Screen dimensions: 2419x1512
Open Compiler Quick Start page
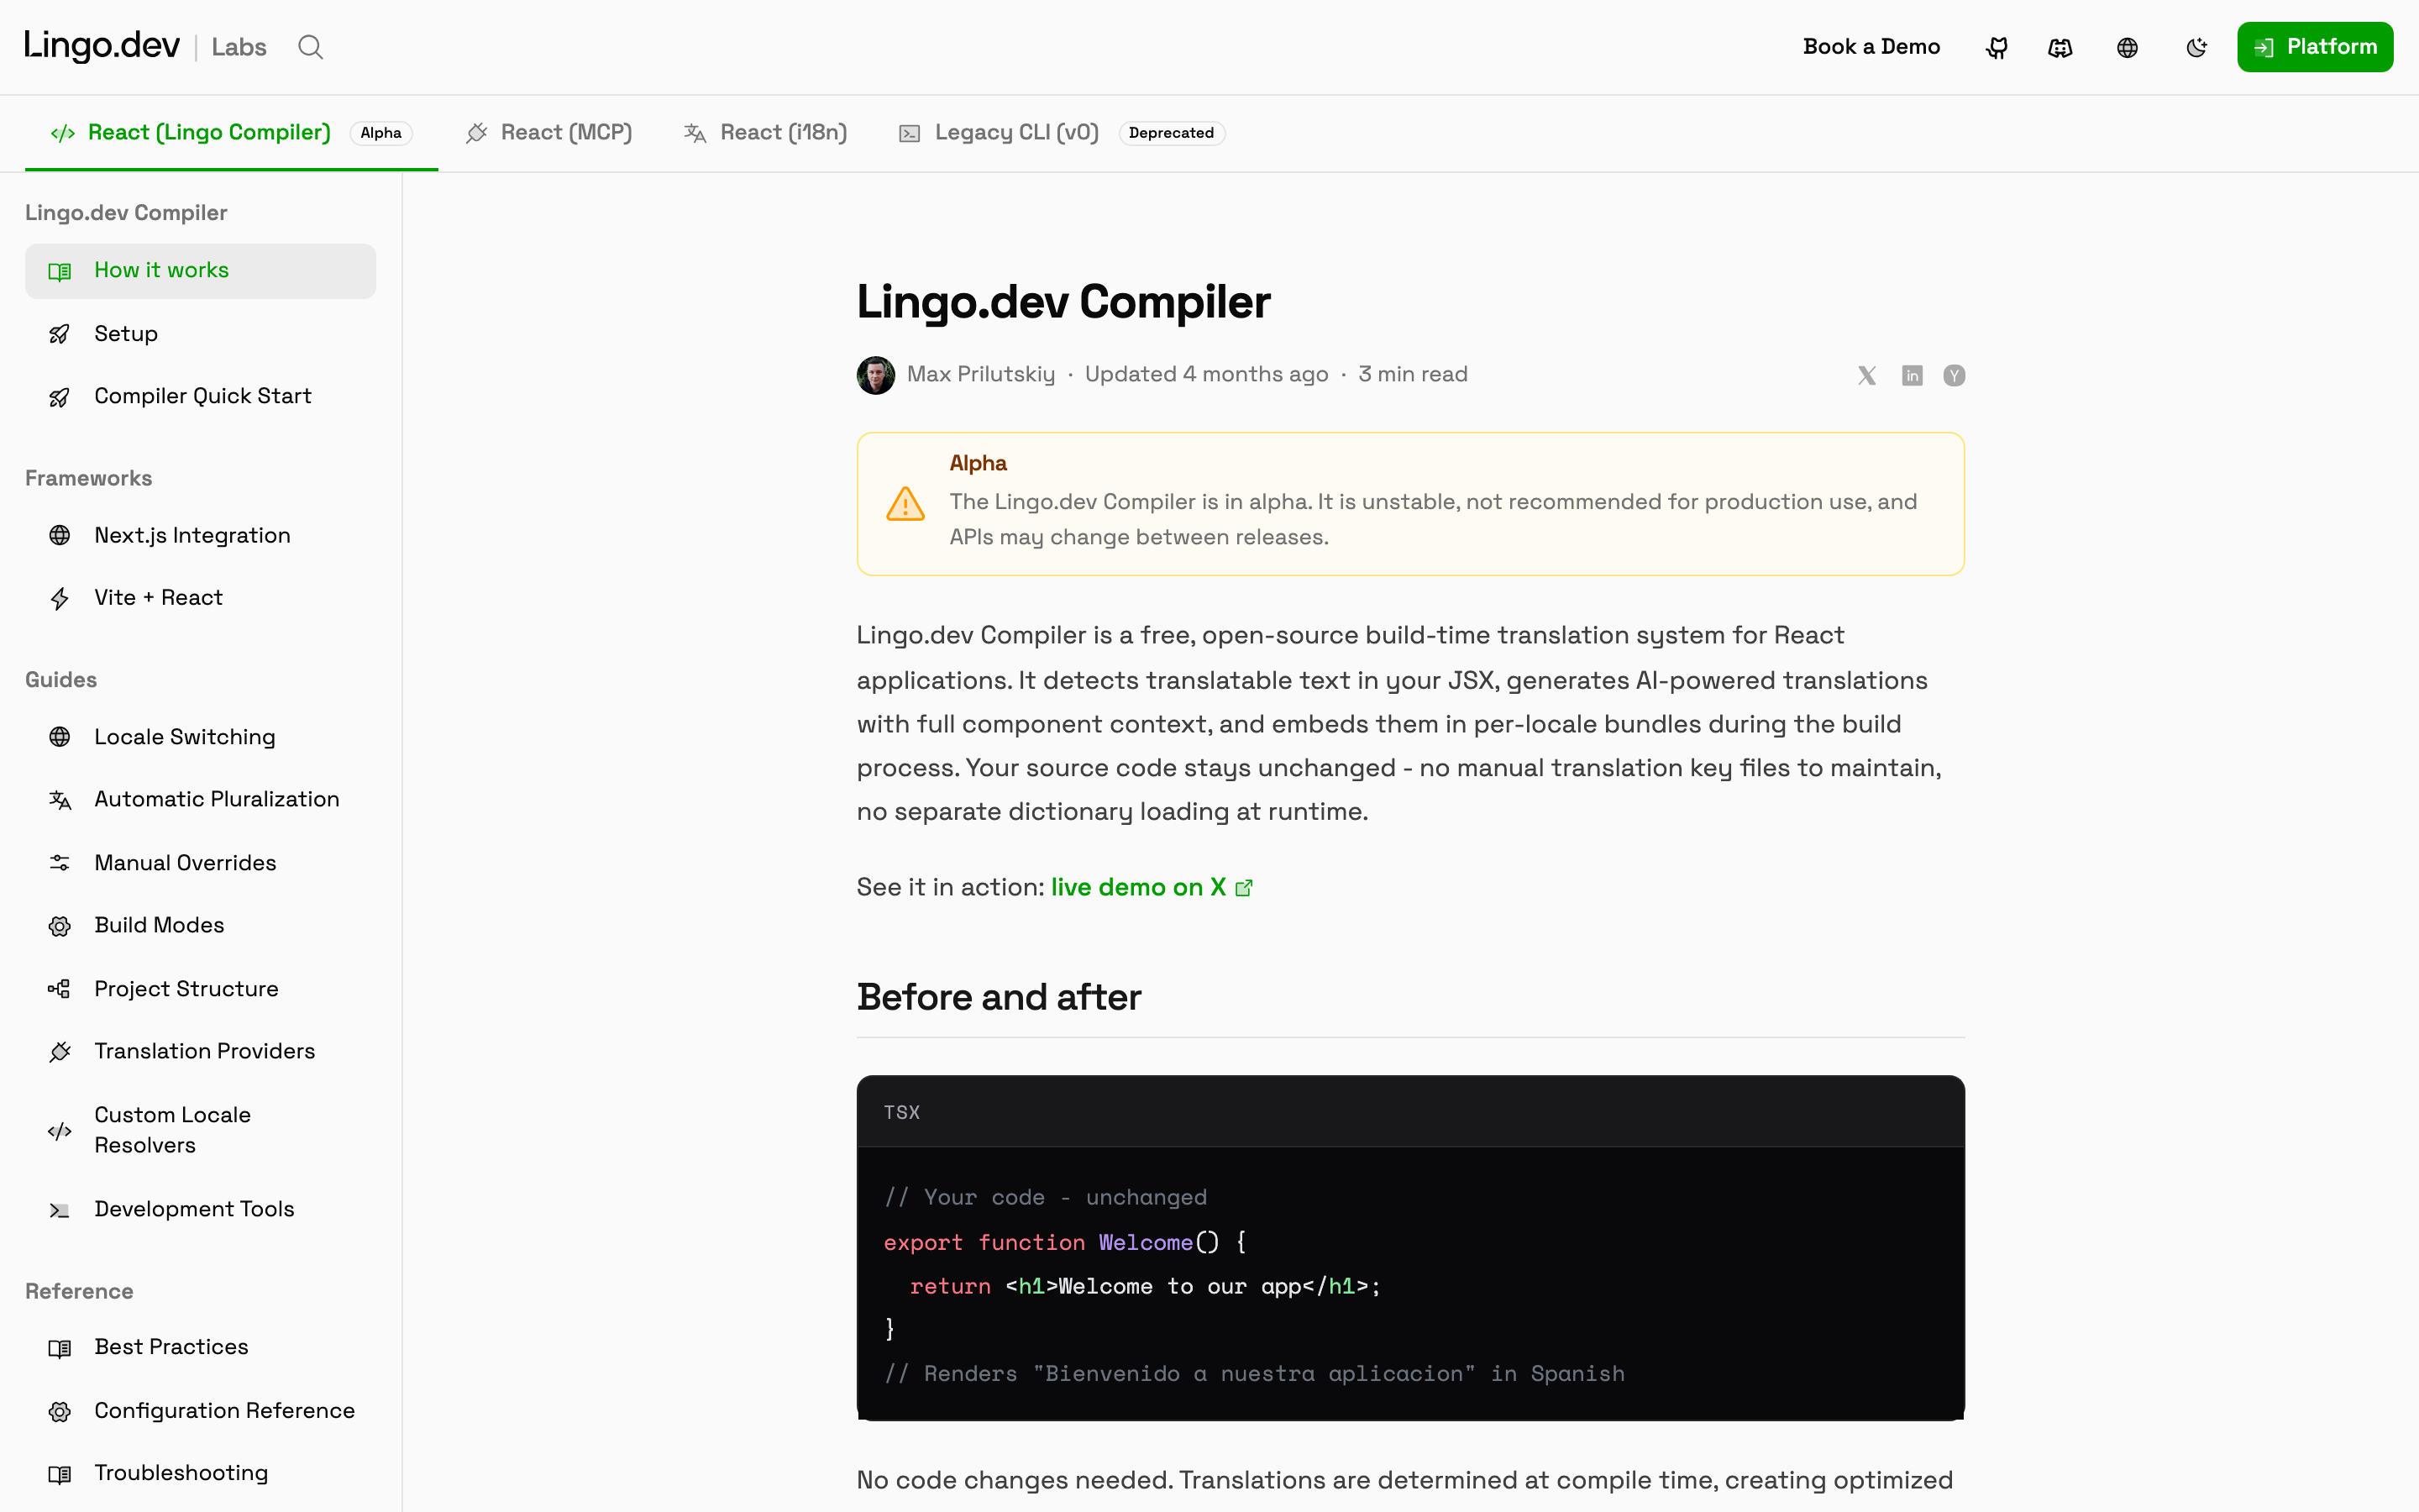tap(200, 396)
